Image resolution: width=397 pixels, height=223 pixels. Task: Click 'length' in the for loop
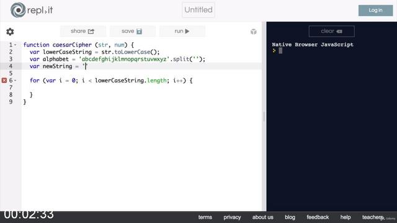(157, 81)
